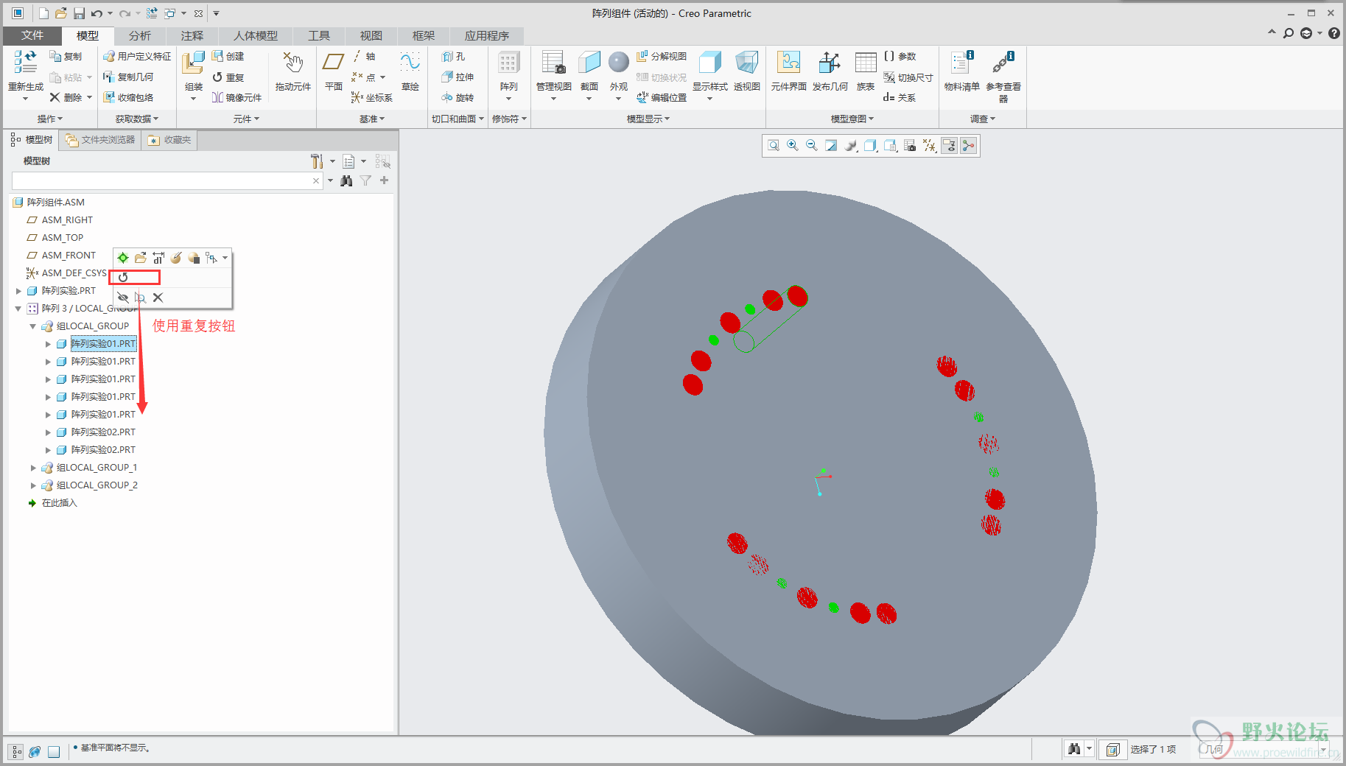
Task: Click the 镜像元件 (Mirror Component) button
Action: pos(236,97)
